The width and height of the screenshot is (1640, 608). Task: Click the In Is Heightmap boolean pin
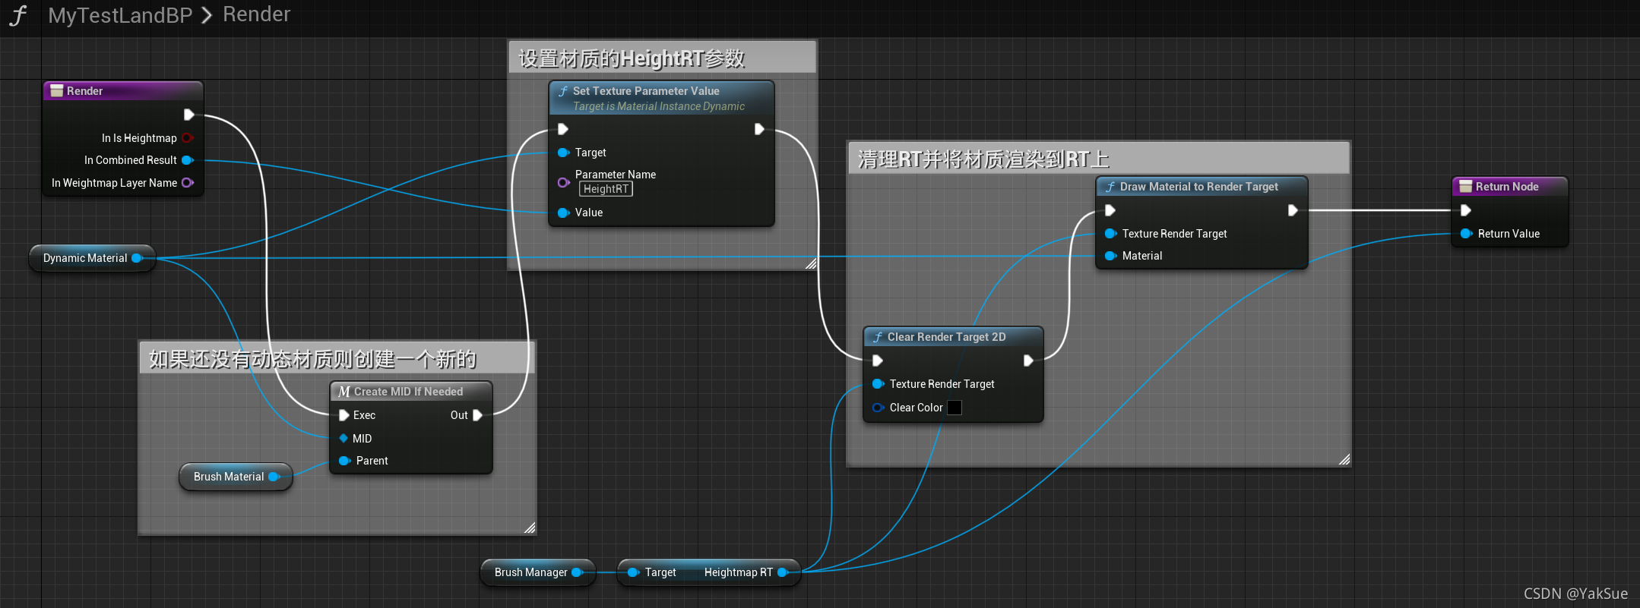187,138
